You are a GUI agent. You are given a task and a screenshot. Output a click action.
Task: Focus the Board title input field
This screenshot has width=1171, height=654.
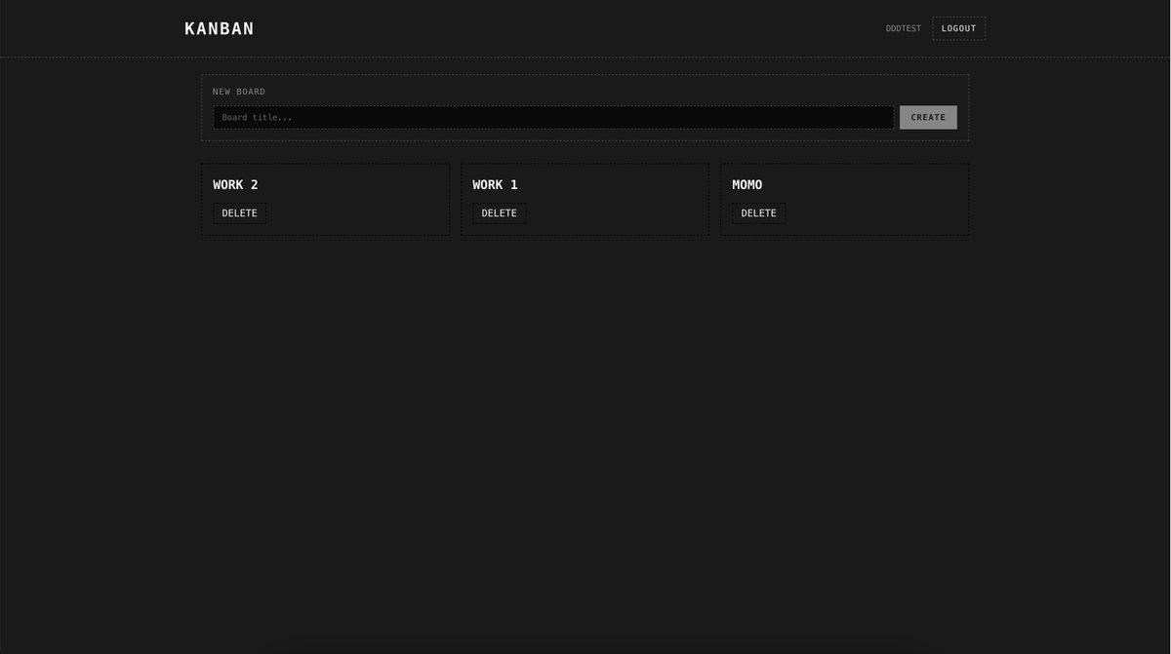tap(553, 118)
